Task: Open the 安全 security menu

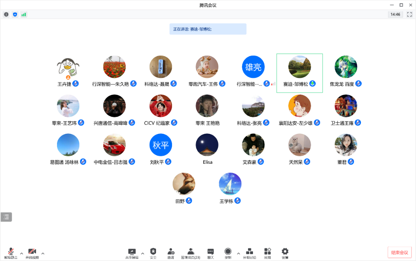Action: (153, 253)
